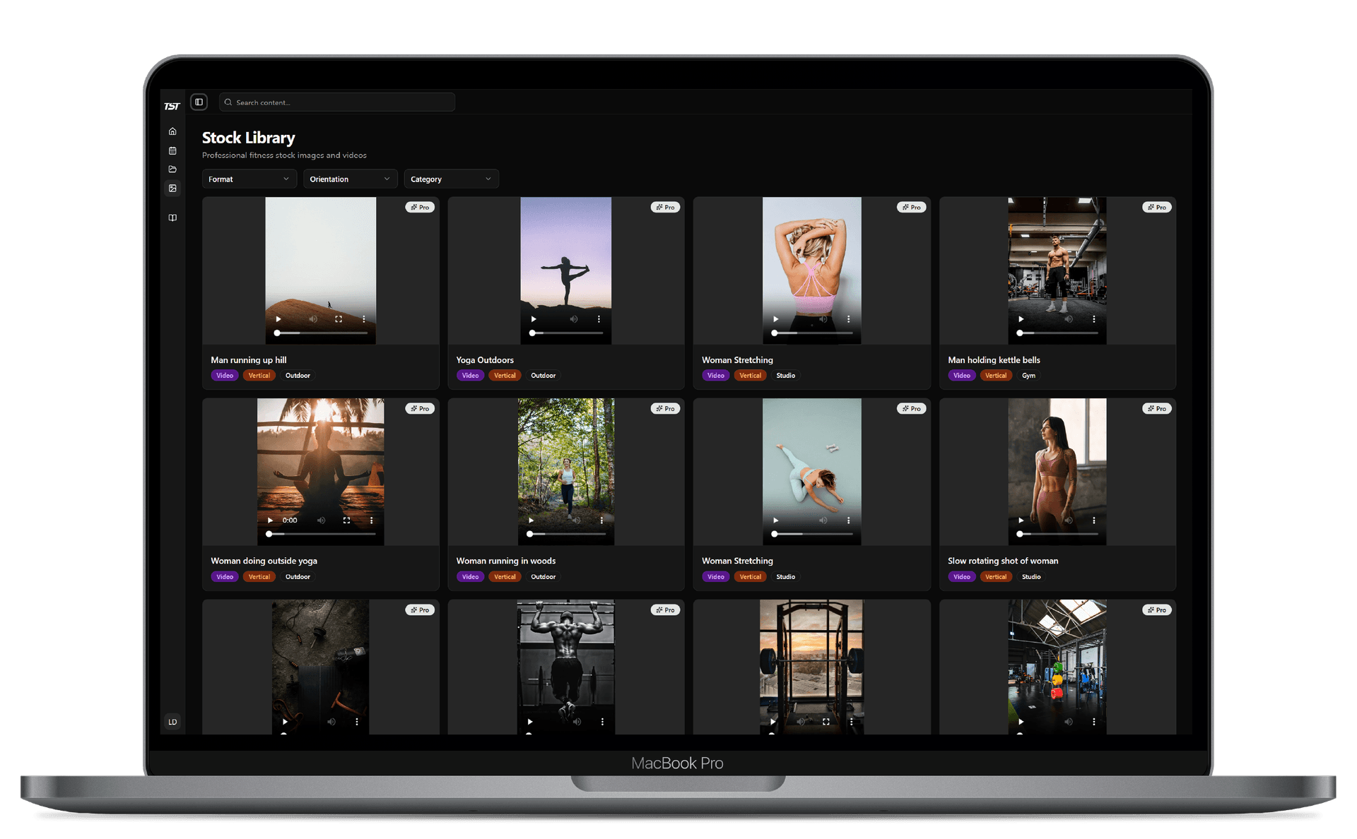The width and height of the screenshot is (1357, 839).
Task: Open the Home icon in the sidebar
Action: [172, 131]
